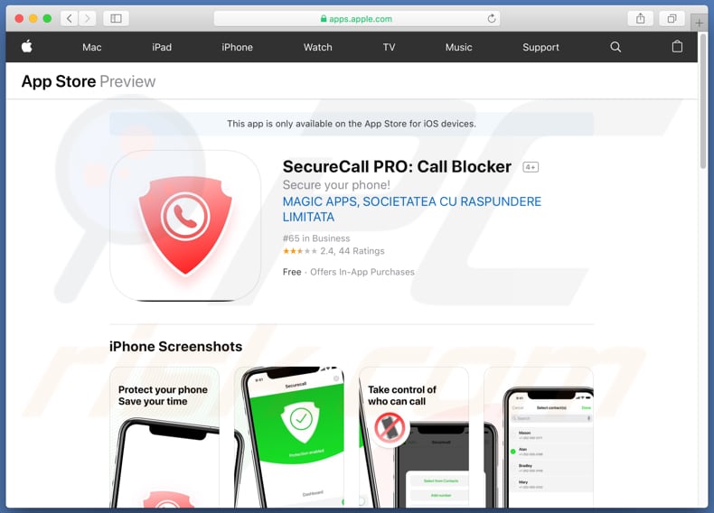714x513 pixels.
Task: Click the apps.apple.com address field
Action: [x=357, y=19]
